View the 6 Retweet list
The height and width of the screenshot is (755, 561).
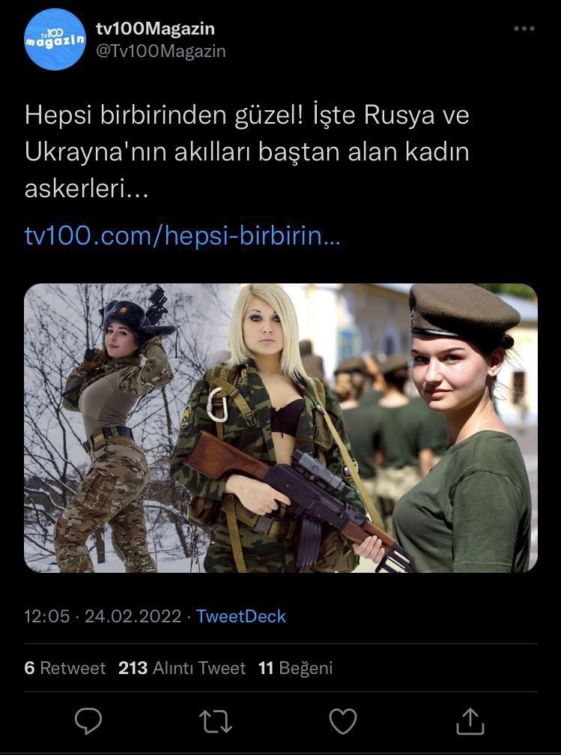coord(65,668)
